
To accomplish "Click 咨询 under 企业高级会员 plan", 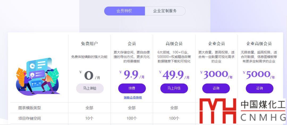I will [259, 88].
